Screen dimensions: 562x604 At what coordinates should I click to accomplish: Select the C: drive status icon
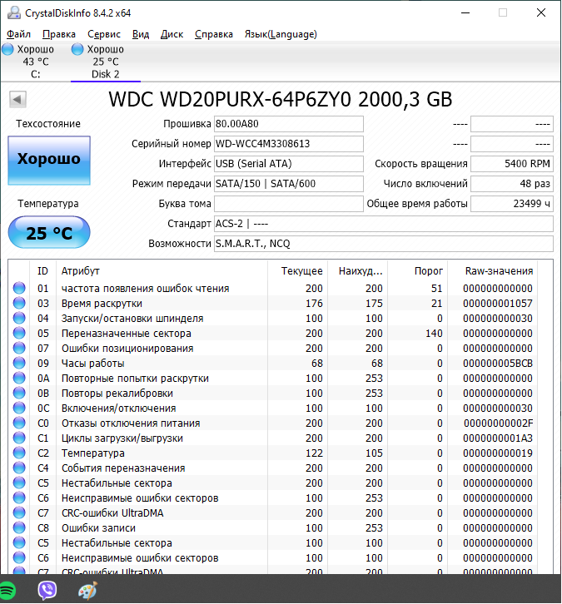(7, 50)
